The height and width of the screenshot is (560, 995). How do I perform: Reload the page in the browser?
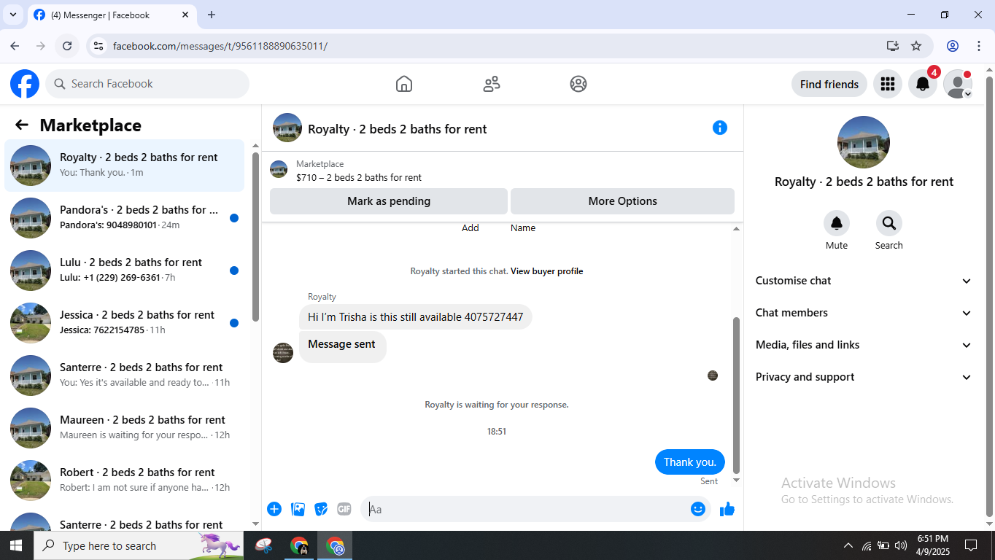pos(67,46)
